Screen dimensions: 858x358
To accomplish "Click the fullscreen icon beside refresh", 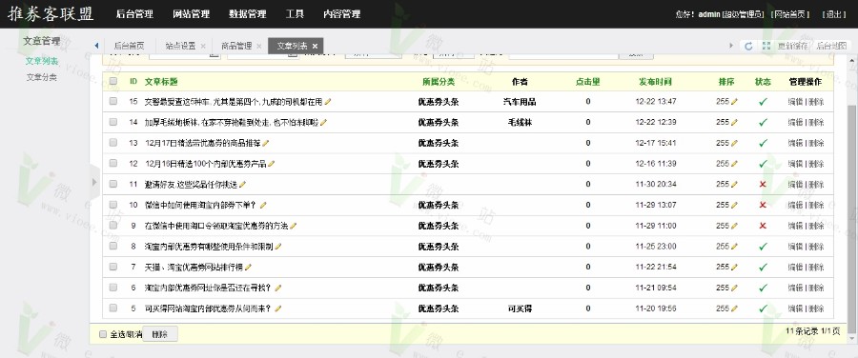I will point(766,47).
